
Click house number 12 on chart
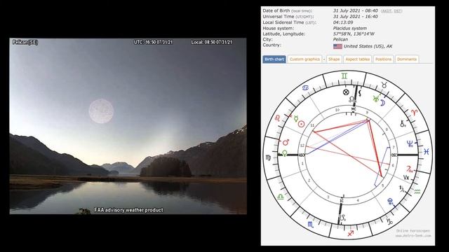[x=302, y=146]
